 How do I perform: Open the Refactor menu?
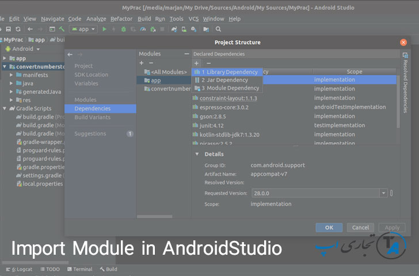(121, 18)
